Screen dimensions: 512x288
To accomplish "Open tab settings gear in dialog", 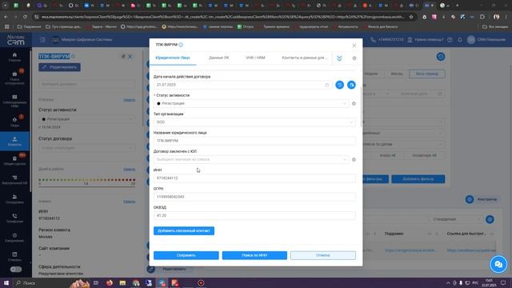I will tap(354, 58).
